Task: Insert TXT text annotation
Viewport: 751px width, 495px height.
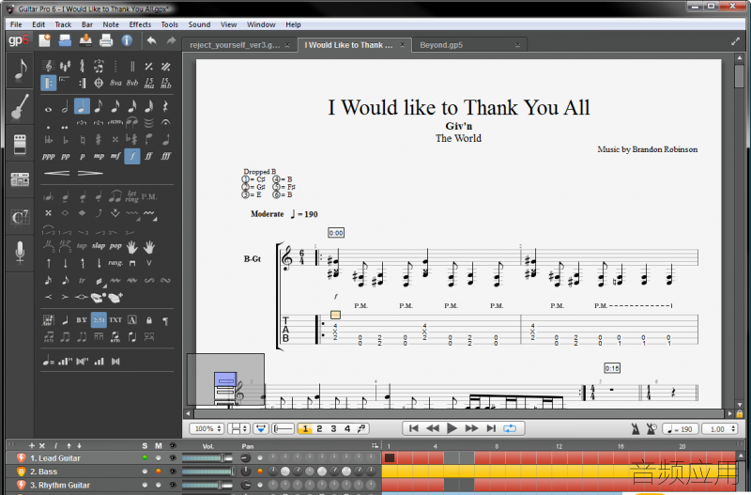Action: [x=115, y=320]
